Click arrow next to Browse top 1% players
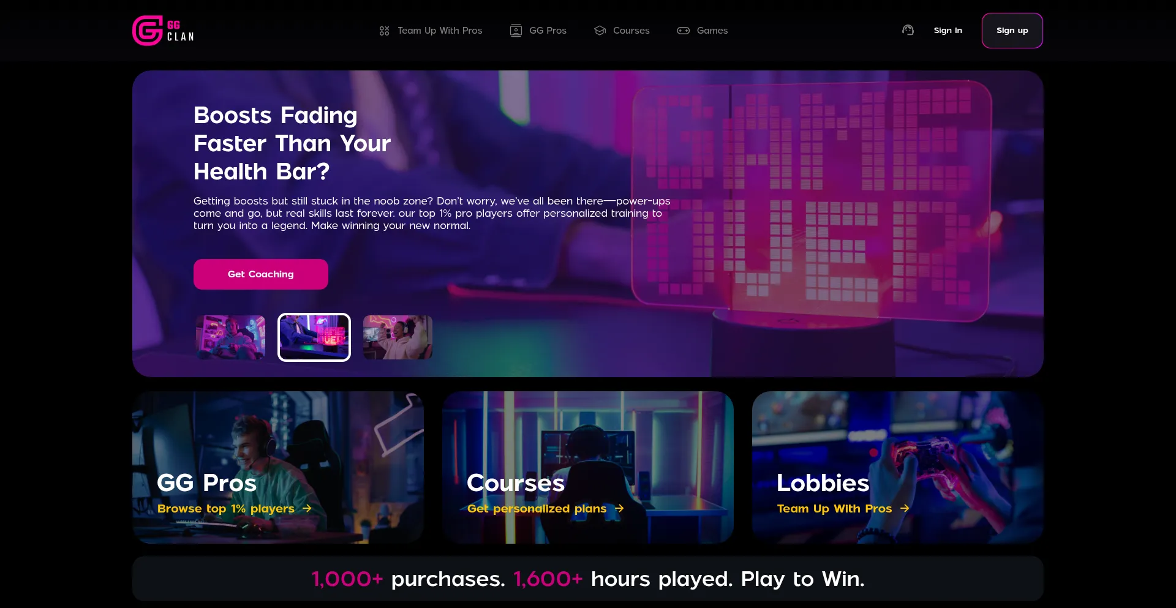 click(x=307, y=508)
